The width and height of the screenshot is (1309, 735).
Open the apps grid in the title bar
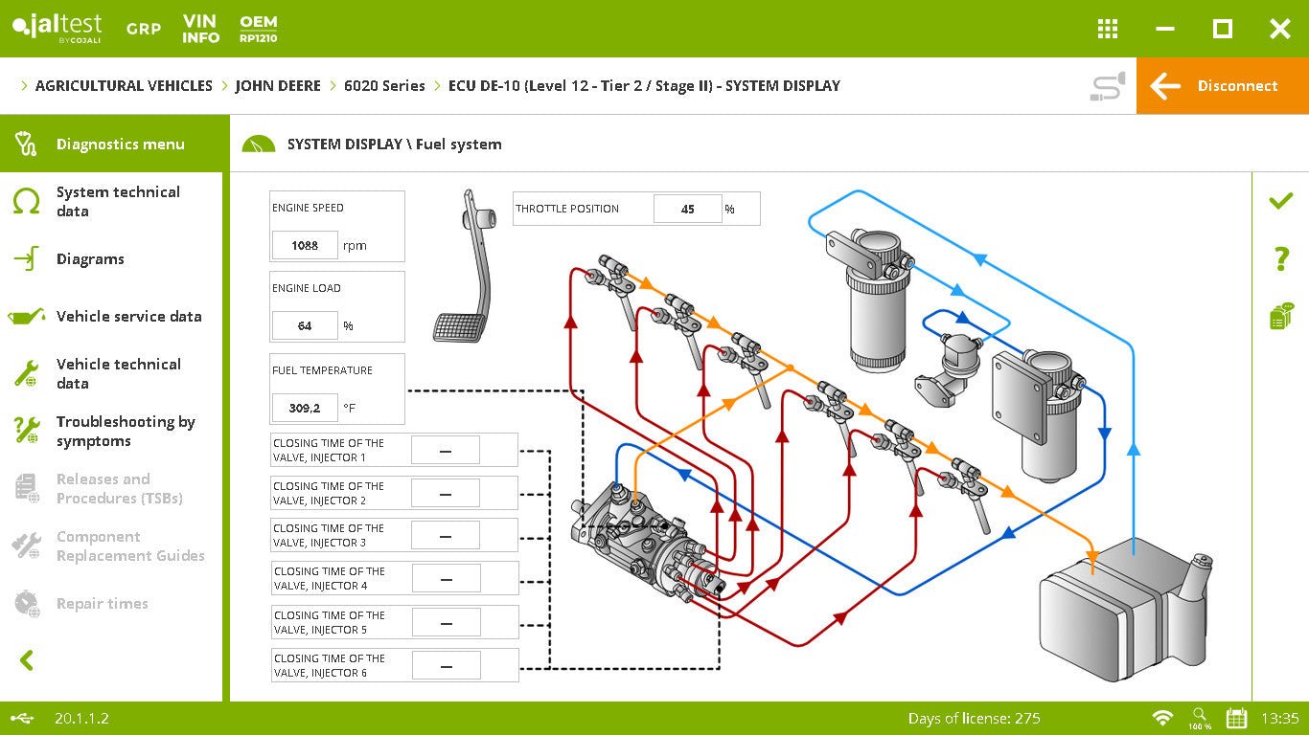click(1107, 29)
